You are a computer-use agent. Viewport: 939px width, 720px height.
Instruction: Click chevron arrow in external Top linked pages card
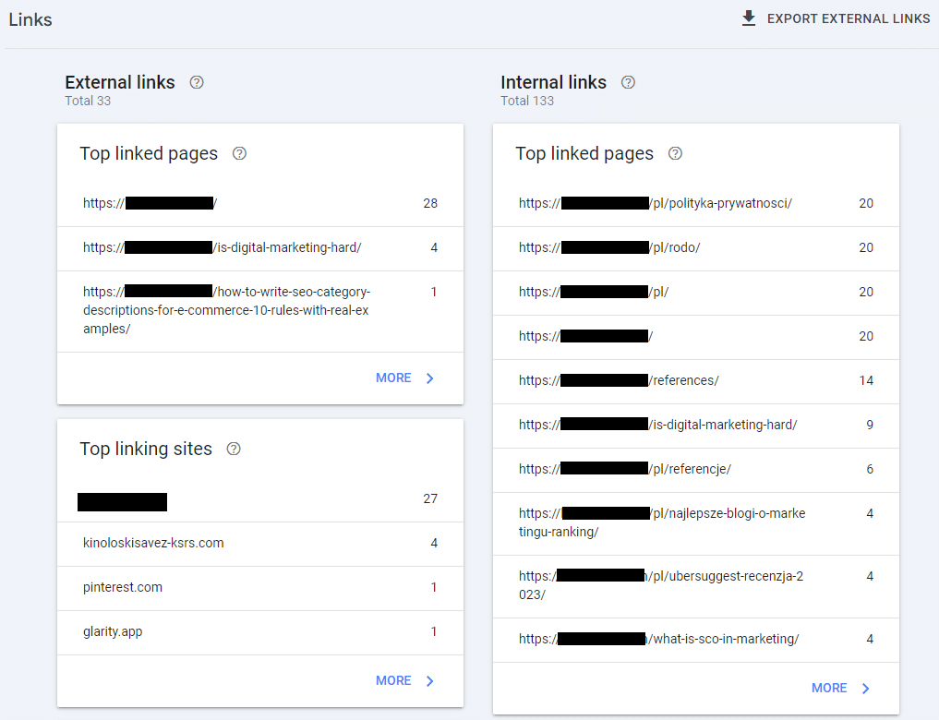430,378
